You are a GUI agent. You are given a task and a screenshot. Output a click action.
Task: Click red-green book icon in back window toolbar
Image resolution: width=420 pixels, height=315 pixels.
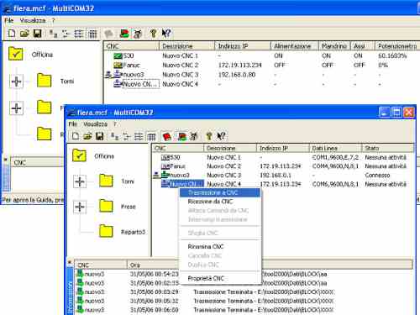coord(124,34)
